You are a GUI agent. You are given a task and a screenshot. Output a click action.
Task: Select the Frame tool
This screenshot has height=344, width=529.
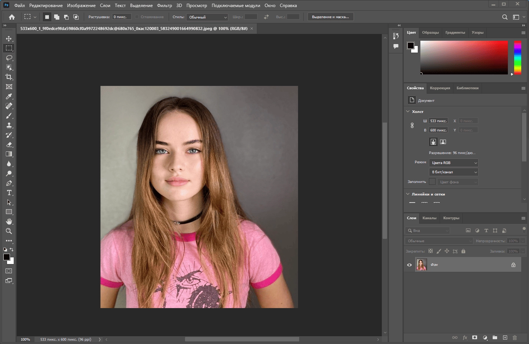click(x=9, y=87)
